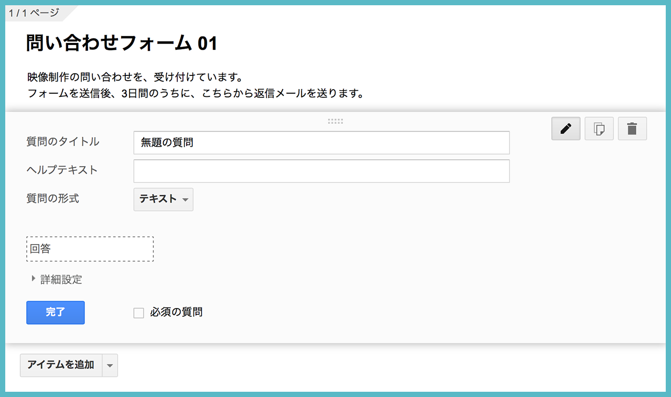
Task: Click the dashed 回答 answer box
Action: pos(90,249)
